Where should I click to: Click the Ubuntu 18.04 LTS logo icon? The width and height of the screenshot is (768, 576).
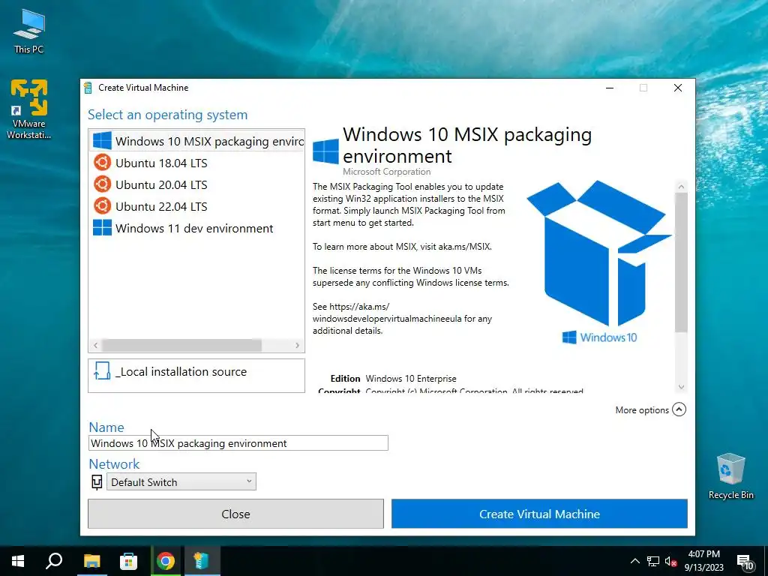[x=102, y=162]
